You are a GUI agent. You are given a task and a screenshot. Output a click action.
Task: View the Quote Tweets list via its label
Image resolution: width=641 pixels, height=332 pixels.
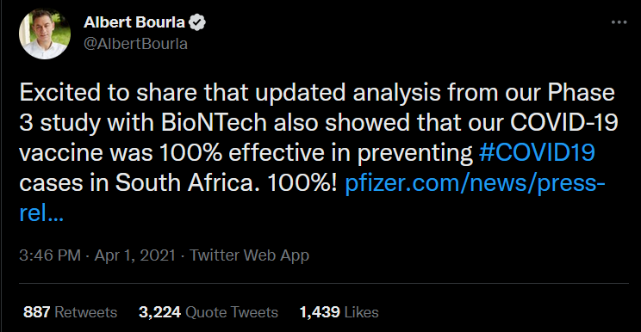232,312
